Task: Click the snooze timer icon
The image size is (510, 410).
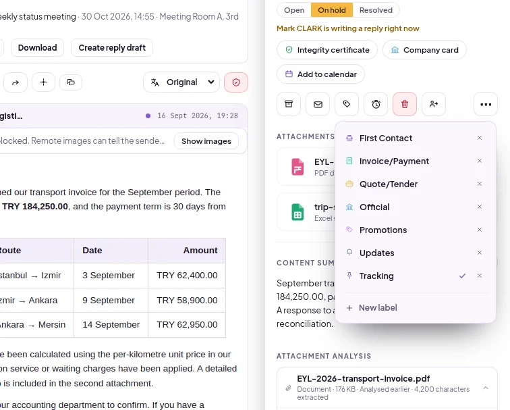Action: (376, 104)
